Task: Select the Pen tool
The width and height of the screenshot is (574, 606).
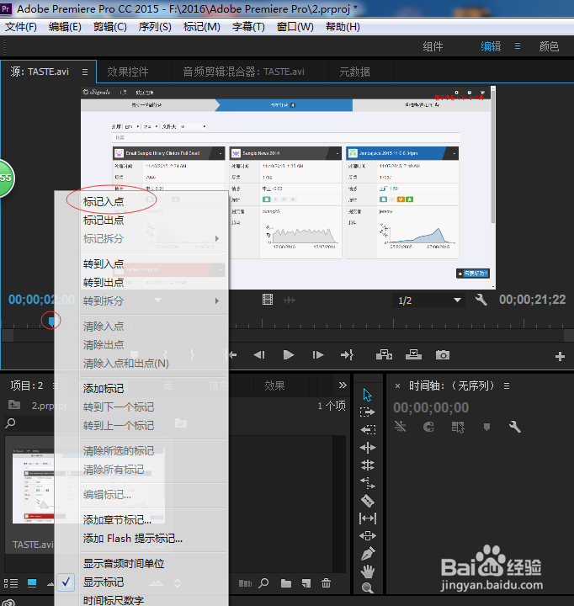Action: (368, 554)
